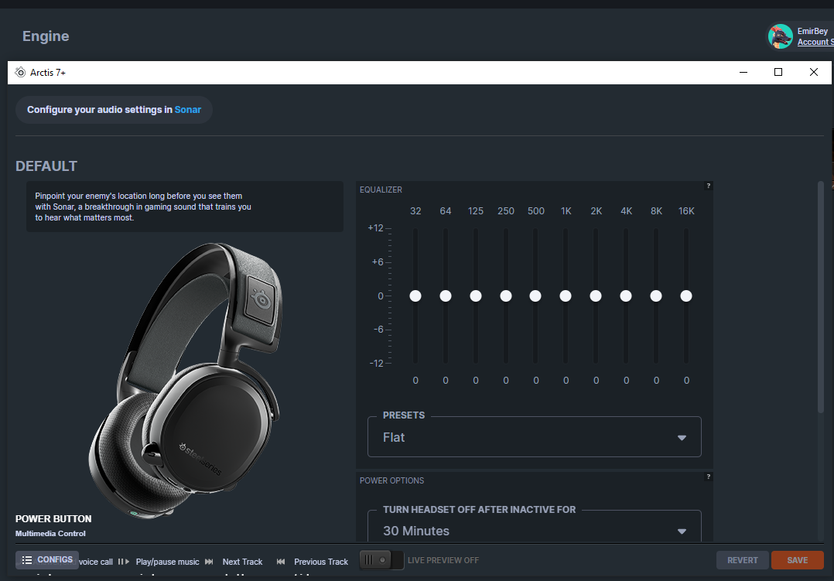Click the Sonar link
The height and width of the screenshot is (581, 834).
(188, 110)
